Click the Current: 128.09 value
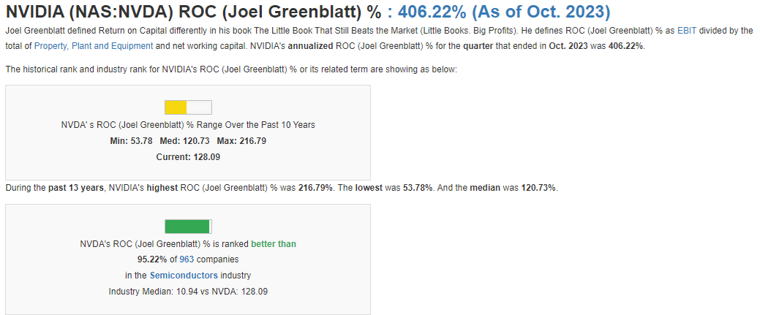 [188, 156]
